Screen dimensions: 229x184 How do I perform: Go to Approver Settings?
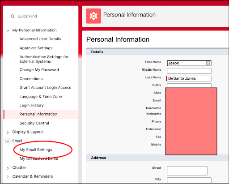pyautogui.click(x=36, y=48)
